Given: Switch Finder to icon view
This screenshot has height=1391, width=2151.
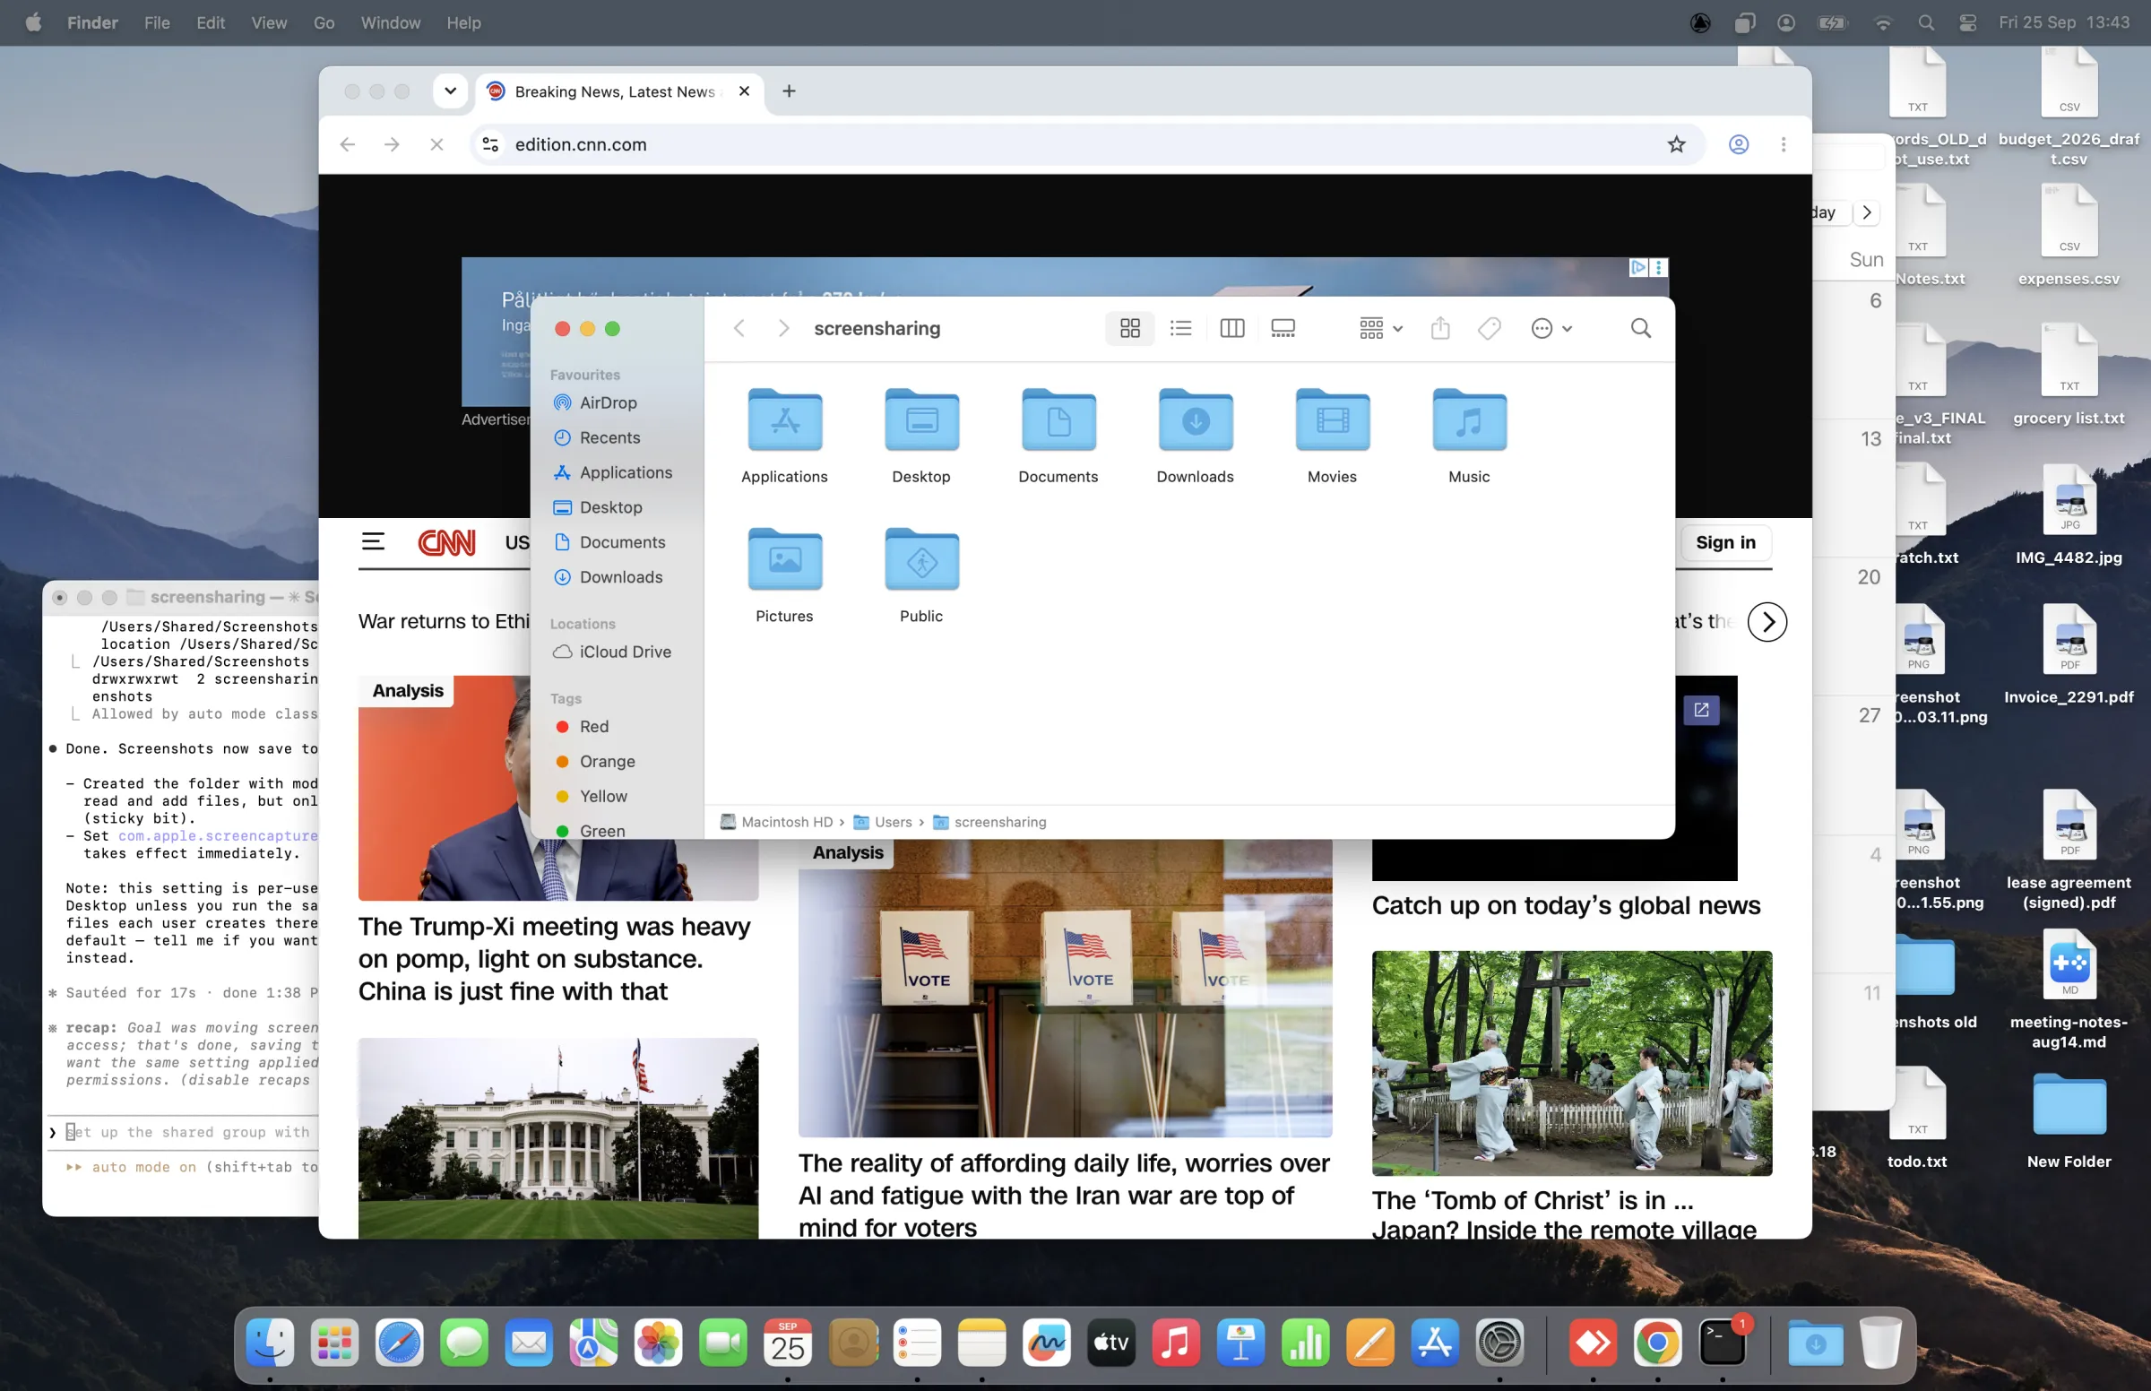Looking at the screenshot, I should [x=1129, y=328].
